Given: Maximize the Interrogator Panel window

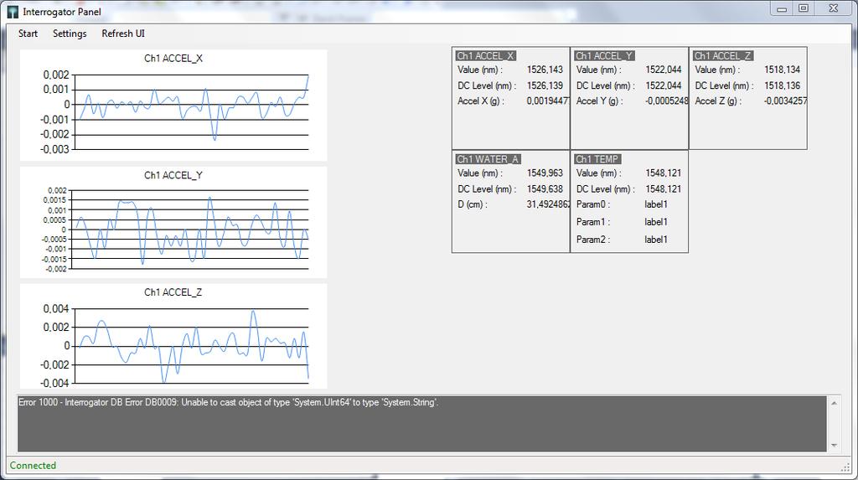Looking at the screenshot, I should 804,8.
